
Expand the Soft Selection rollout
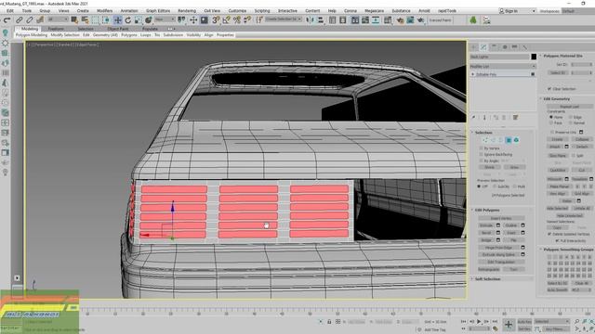[487, 279]
